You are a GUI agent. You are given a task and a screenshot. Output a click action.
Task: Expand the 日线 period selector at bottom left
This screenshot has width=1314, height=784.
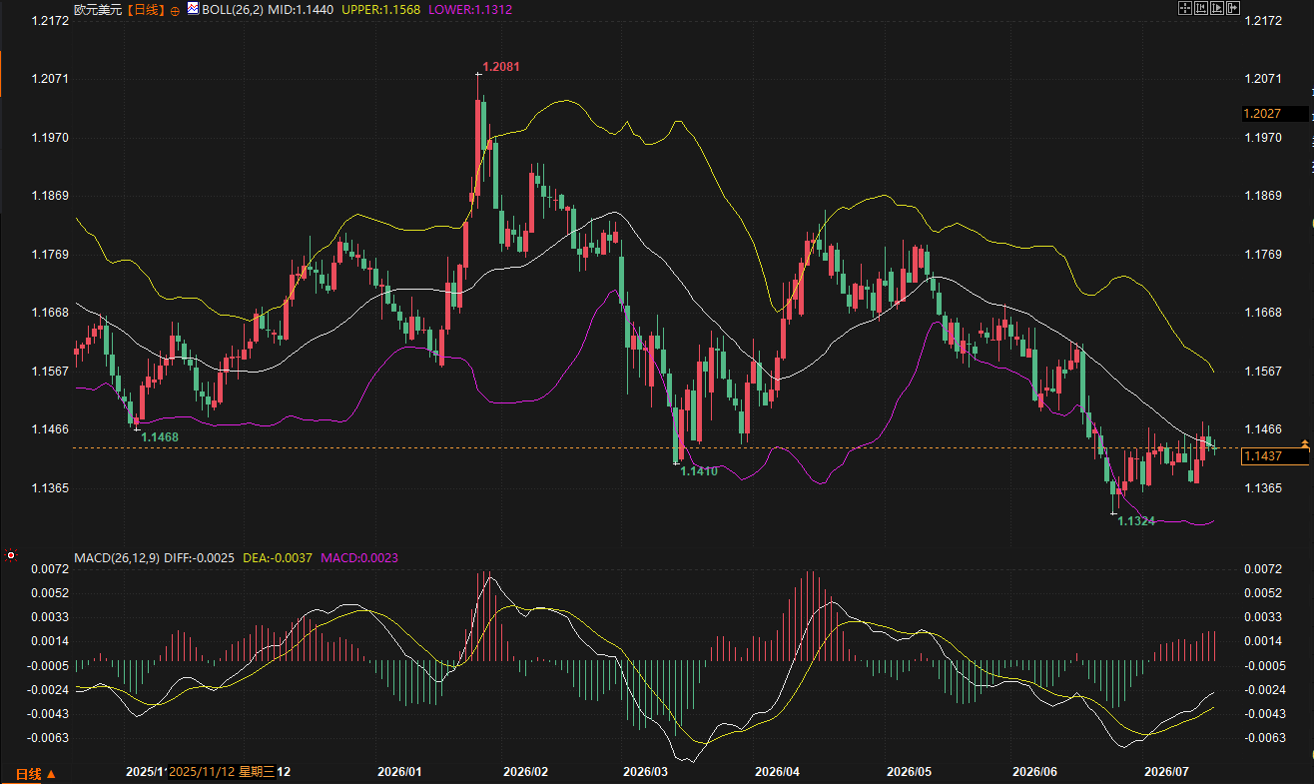coord(36,774)
